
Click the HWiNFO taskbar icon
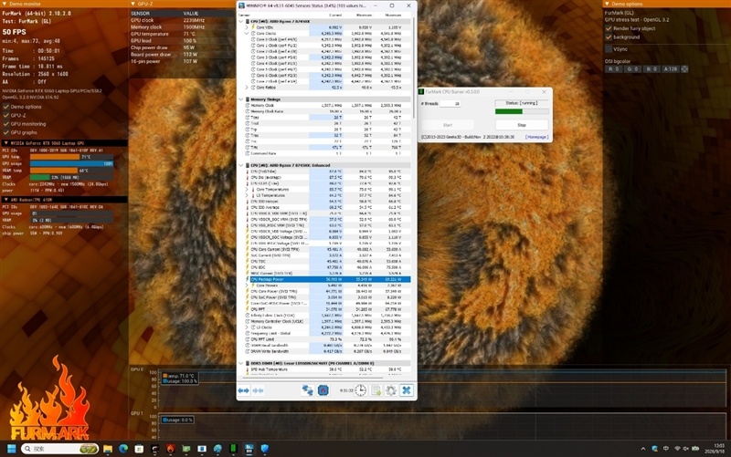pos(249,449)
